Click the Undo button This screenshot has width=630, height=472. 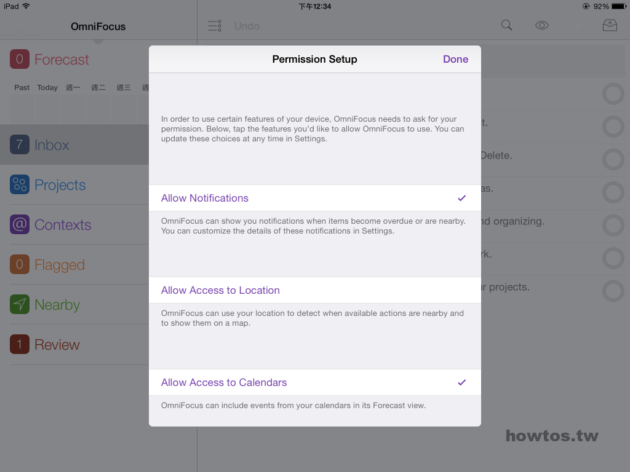point(247,26)
